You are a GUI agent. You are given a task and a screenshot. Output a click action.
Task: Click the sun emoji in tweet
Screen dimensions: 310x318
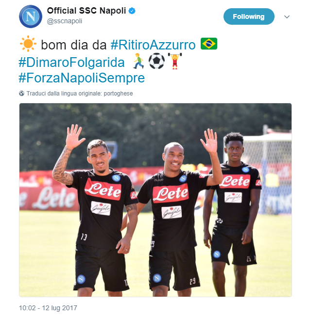(28, 44)
